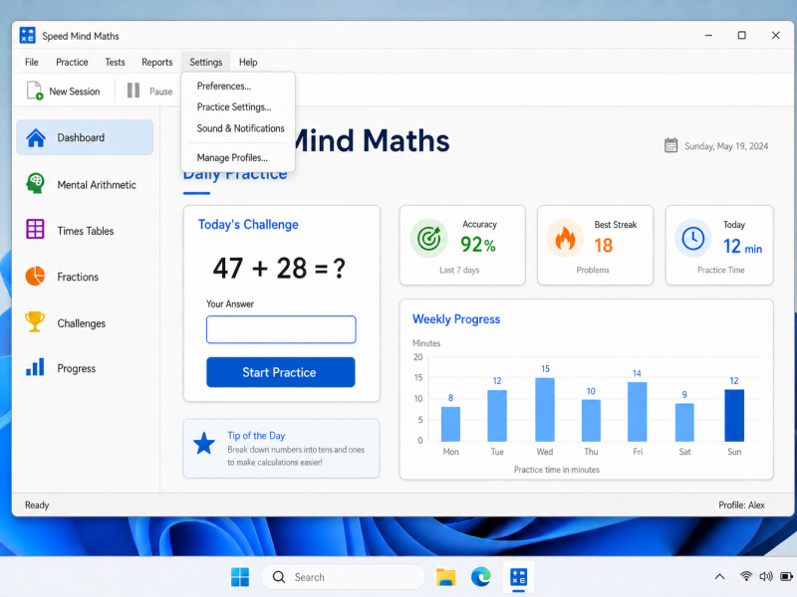Viewport: 797px width, 597px height.
Task: Click the volume speaker tray icon
Action: [x=766, y=576]
